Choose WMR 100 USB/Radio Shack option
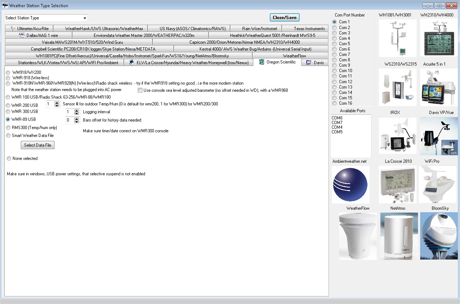Viewport: 460px width, 304px height. pyautogui.click(x=8, y=97)
